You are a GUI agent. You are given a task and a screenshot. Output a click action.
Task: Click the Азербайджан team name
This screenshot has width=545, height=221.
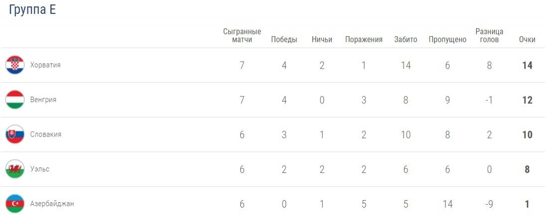[52, 204]
